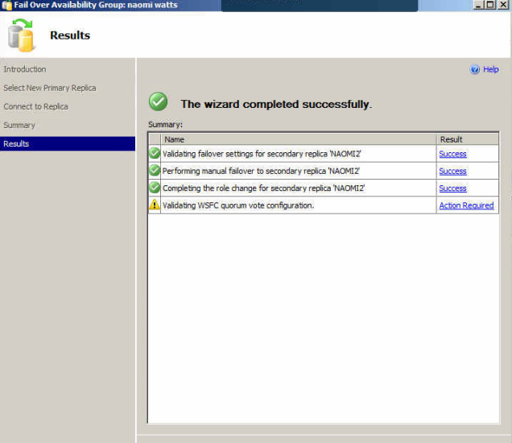
Task: Click the Result column header
Action: (x=467, y=139)
